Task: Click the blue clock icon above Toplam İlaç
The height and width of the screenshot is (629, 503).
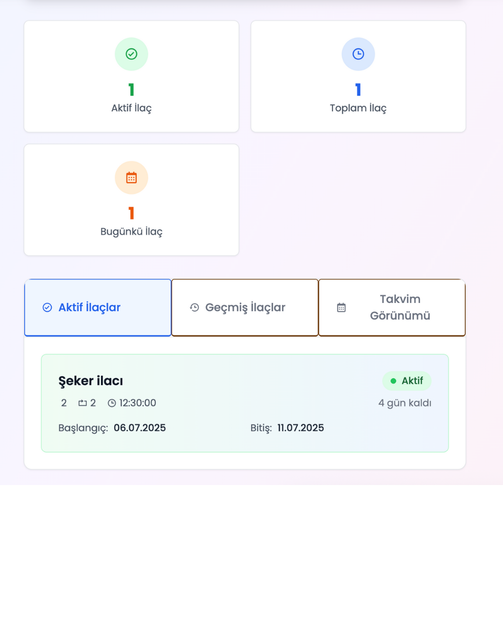Action: click(x=358, y=54)
